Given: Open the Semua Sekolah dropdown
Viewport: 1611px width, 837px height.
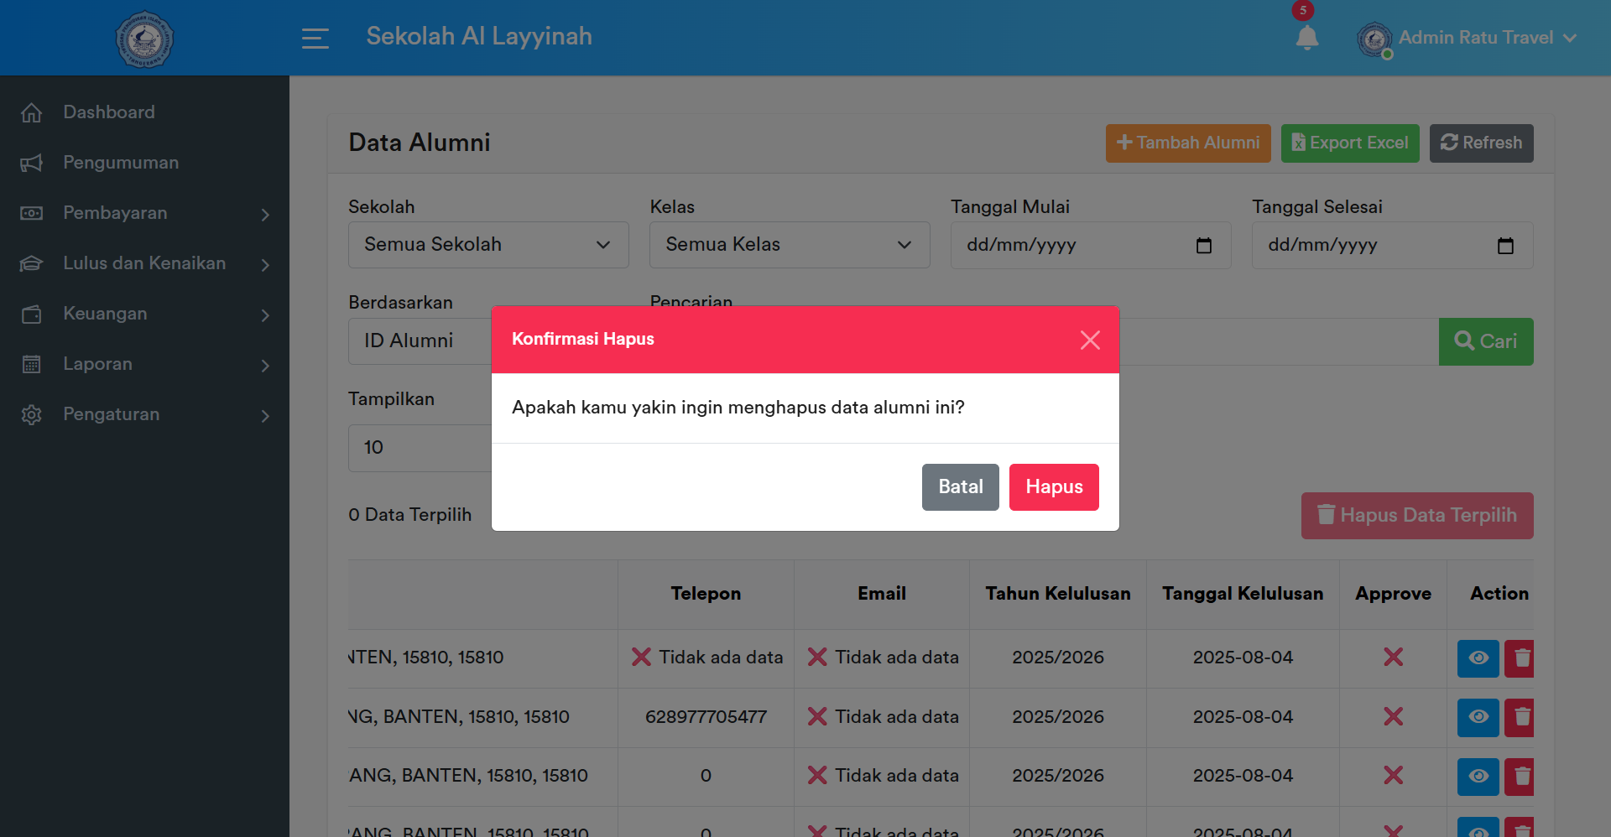Looking at the screenshot, I should pos(488,244).
